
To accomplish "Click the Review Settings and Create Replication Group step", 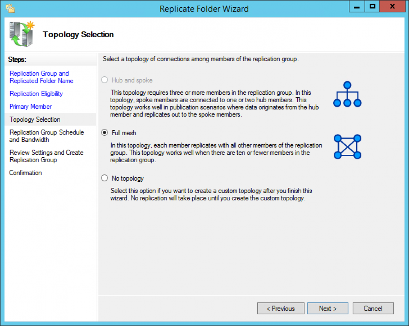I will click(x=46, y=156).
